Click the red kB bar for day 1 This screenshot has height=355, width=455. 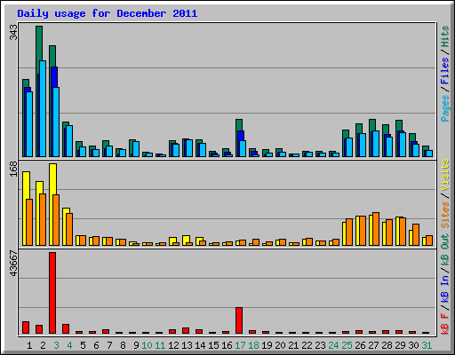pyautogui.click(x=26, y=327)
